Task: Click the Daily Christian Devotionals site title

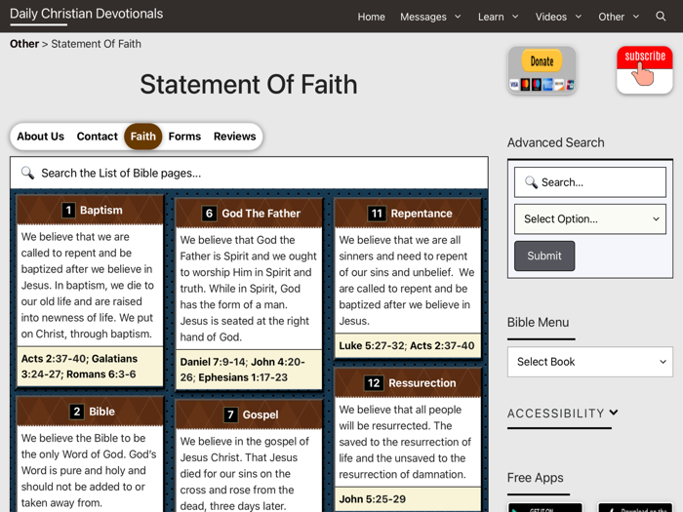Action: point(86,14)
